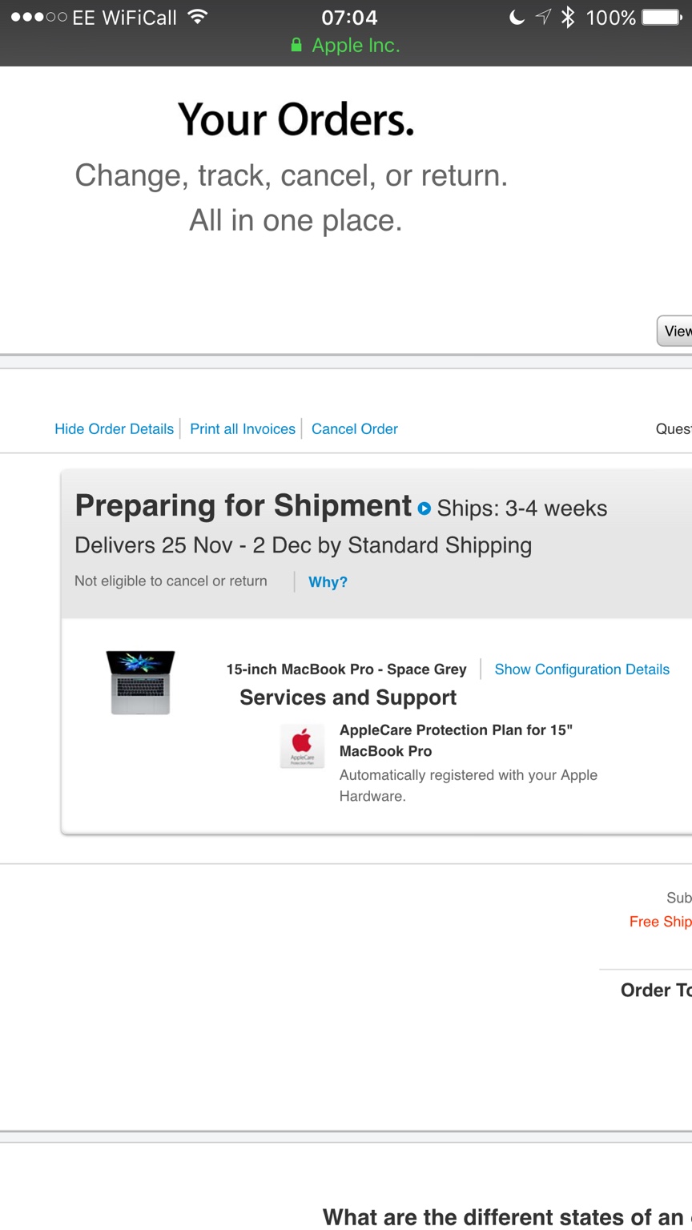Image resolution: width=692 pixels, height=1230 pixels.
Task: Tap the cellular signal dots
Action: coord(38,17)
